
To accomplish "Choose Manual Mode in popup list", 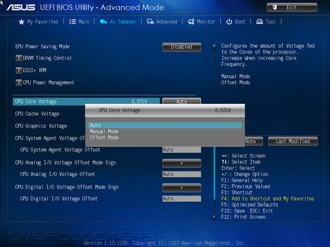I will click(x=104, y=132).
